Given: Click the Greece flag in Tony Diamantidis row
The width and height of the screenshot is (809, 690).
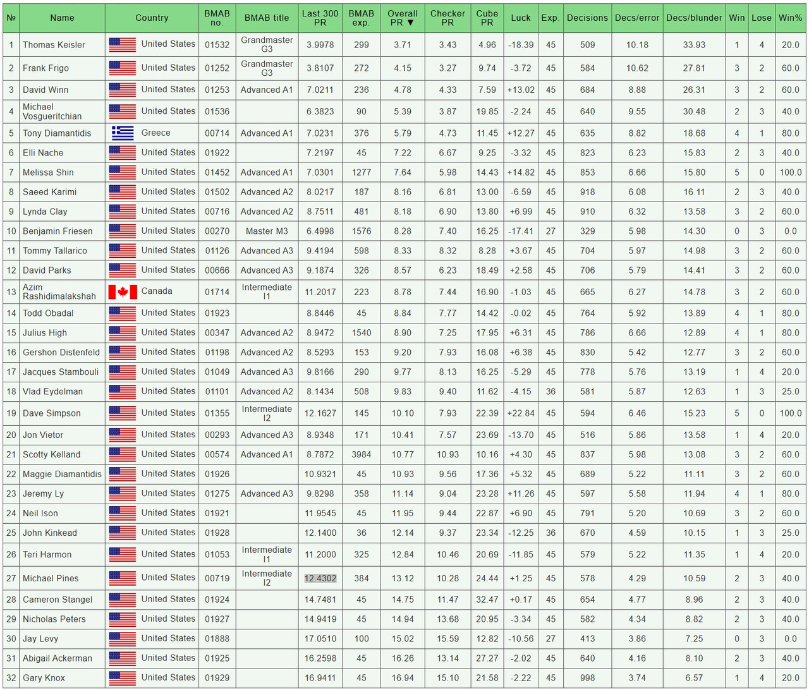Looking at the screenshot, I should coord(123,133).
